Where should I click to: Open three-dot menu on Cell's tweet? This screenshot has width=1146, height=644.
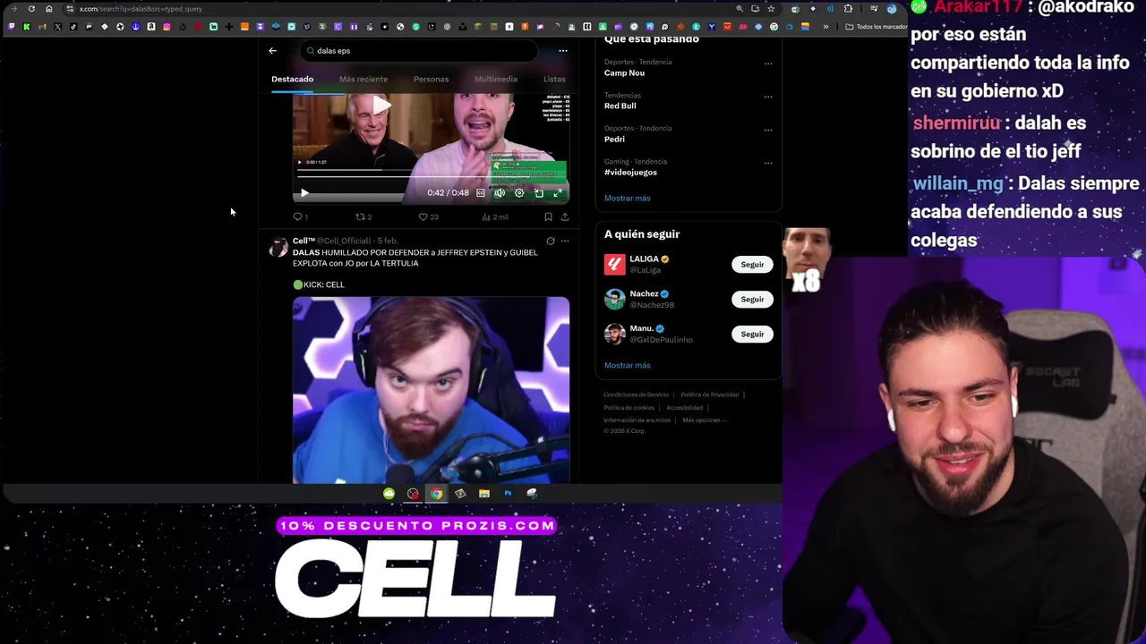click(x=564, y=241)
